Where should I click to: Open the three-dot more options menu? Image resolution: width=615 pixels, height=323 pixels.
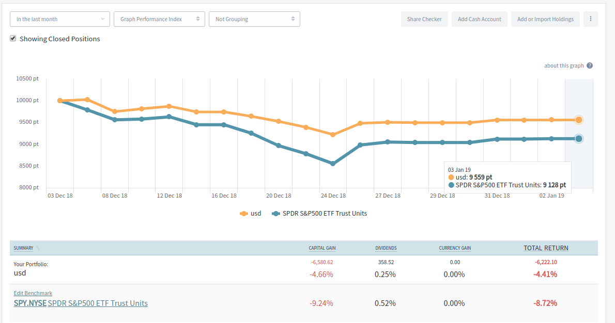click(x=590, y=19)
